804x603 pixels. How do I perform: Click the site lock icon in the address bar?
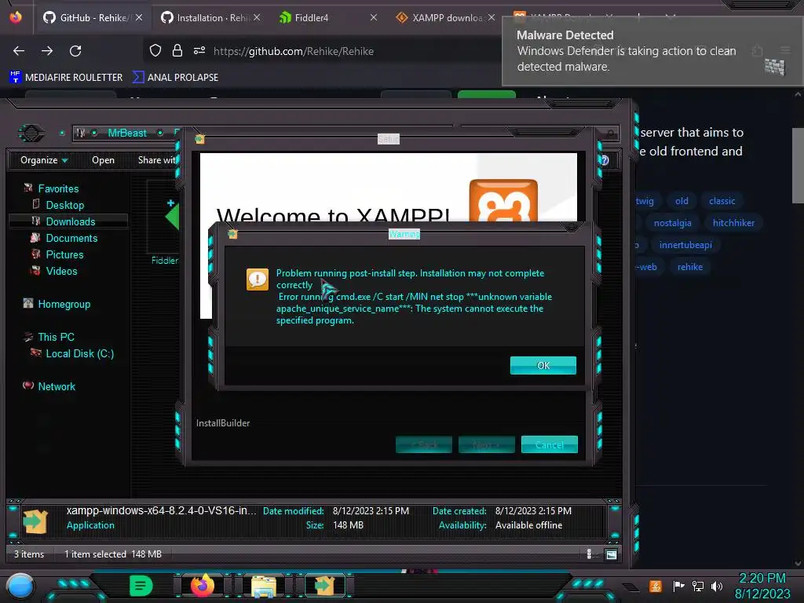pos(177,50)
